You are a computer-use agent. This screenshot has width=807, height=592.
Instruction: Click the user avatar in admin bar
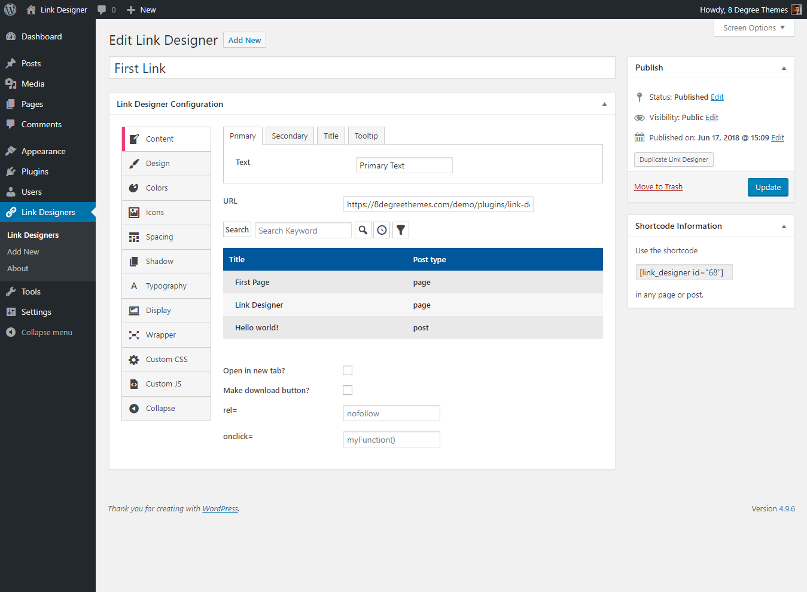click(x=796, y=10)
